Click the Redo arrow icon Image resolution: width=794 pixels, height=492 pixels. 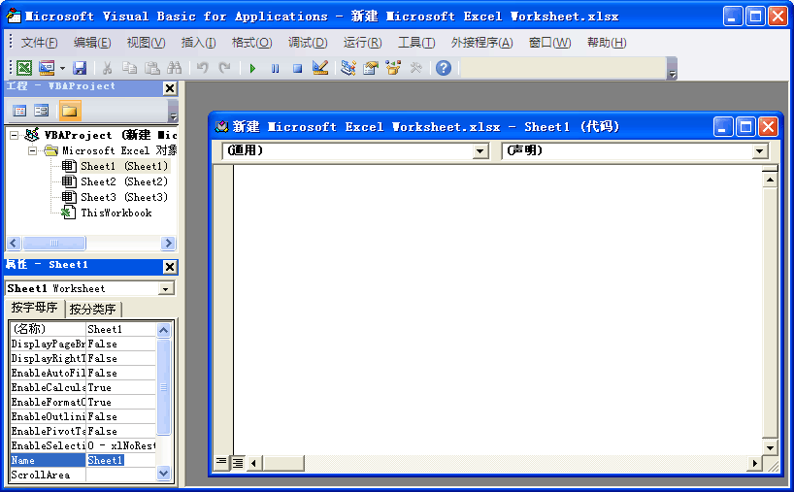click(225, 68)
